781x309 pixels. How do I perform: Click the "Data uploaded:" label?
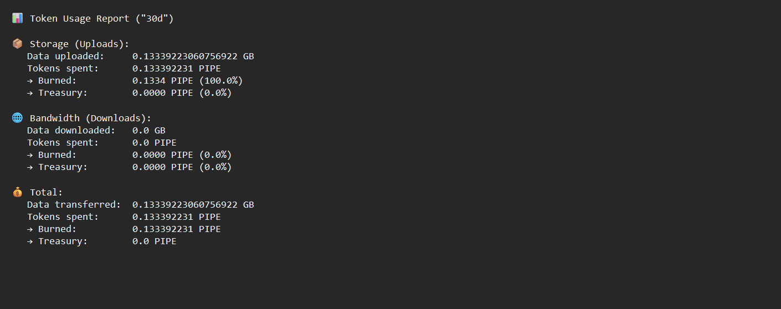65,56
